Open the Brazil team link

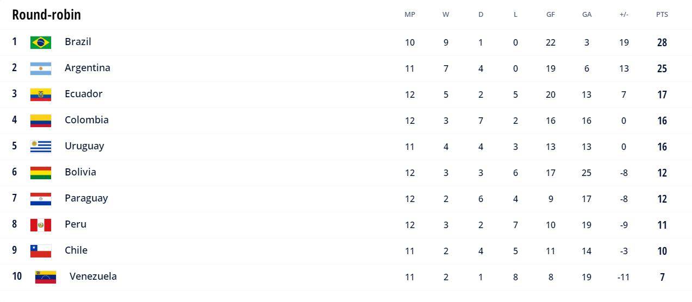(x=78, y=42)
